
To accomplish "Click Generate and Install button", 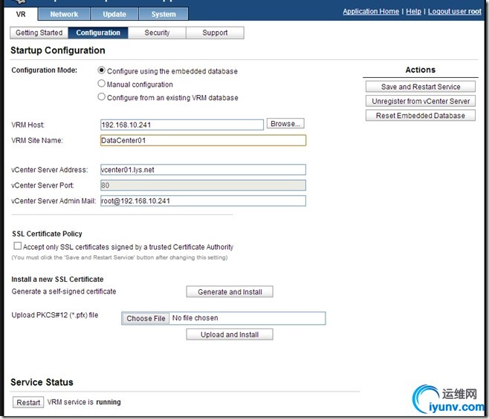I will pyautogui.click(x=230, y=291).
